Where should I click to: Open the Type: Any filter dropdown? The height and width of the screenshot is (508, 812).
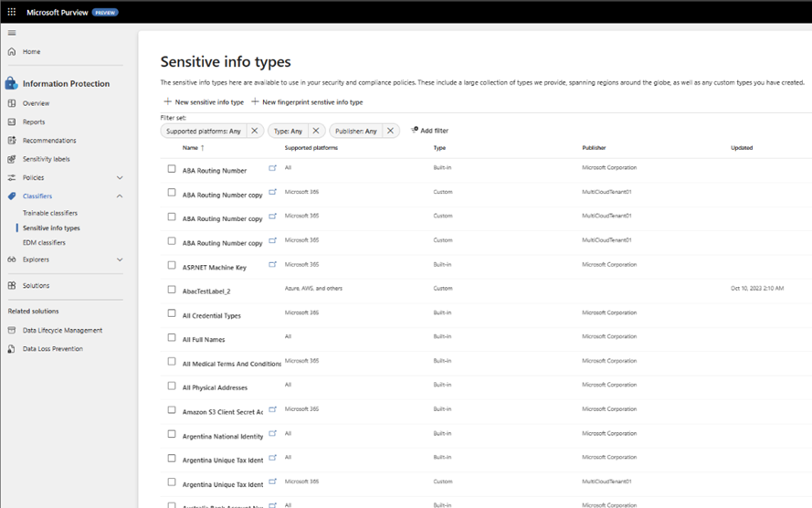(x=288, y=131)
